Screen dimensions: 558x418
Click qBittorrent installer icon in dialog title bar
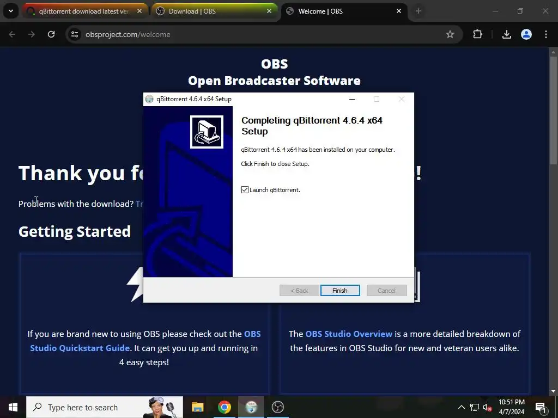coord(149,99)
